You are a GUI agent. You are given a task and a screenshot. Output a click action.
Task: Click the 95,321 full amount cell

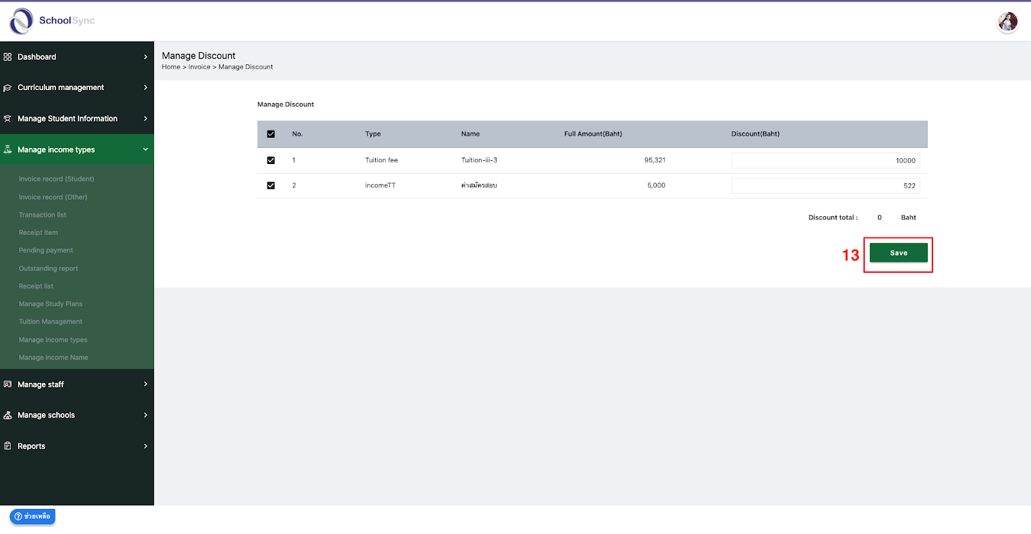(655, 160)
